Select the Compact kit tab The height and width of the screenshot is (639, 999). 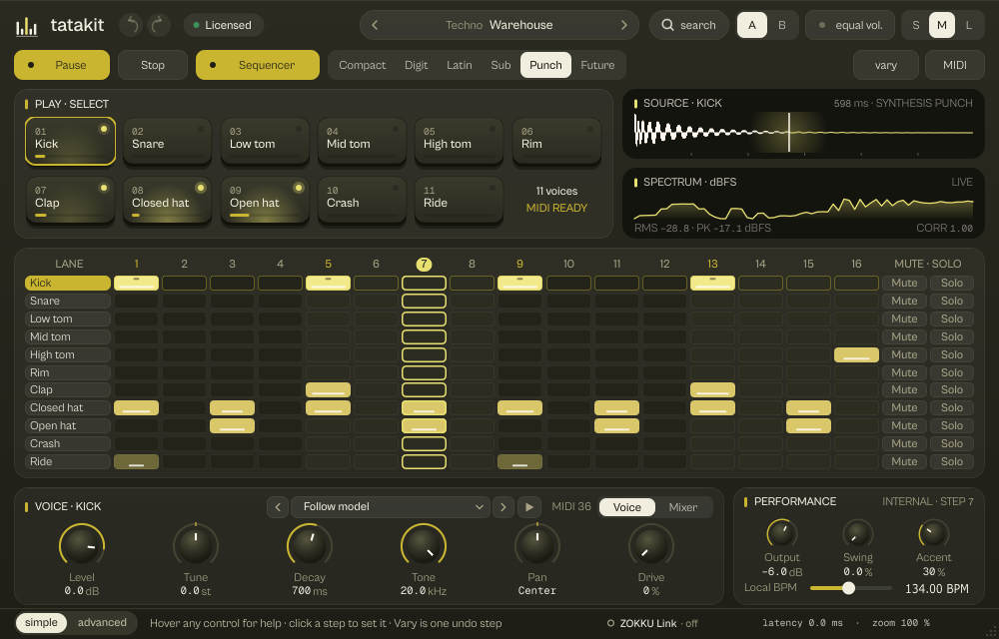(x=362, y=65)
